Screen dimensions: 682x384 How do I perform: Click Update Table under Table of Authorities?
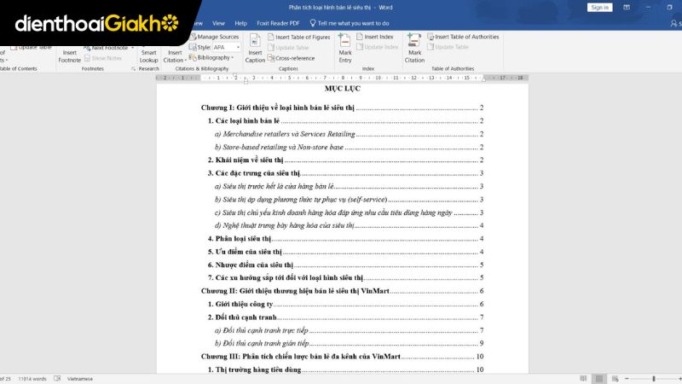[448, 47]
